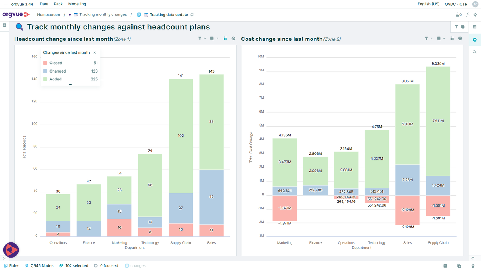
Task: Click the fx expression icon in the header
Action: point(468,15)
